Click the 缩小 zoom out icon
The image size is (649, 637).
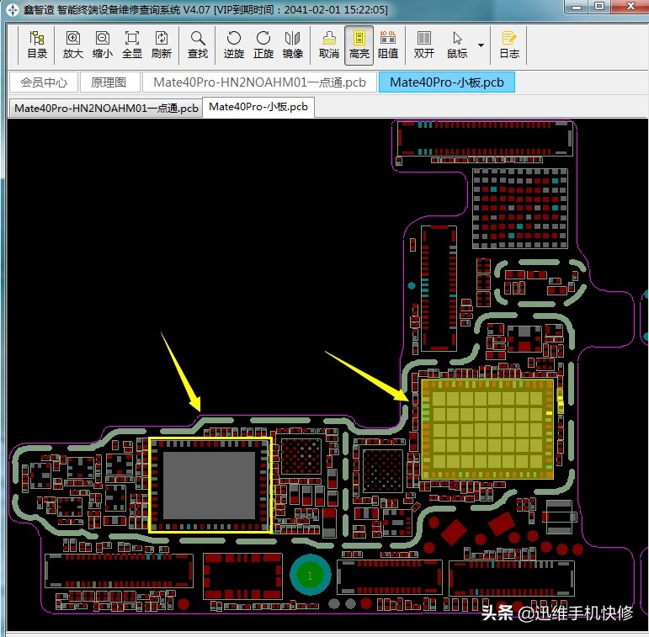click(102, 45)
